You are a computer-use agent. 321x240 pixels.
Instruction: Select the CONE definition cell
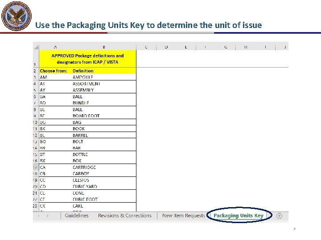click(x=104, y=193)
